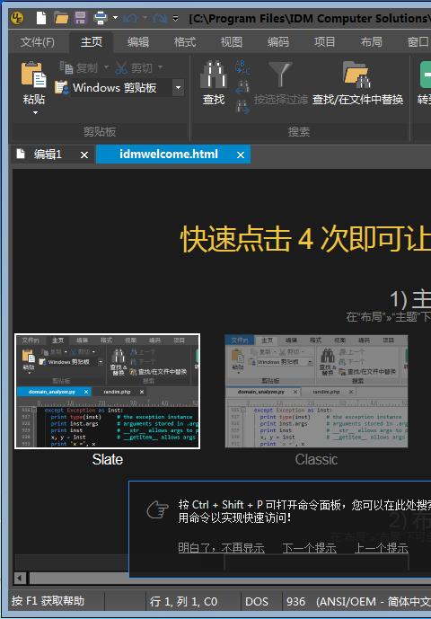Image resolution: width=431 pixels, height=619 pixels.
Task: Open Find/Replace in Files folder icon
Action: click(357, 75)
